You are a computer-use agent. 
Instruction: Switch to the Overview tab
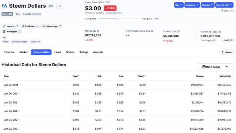click(x=9, y=52)
